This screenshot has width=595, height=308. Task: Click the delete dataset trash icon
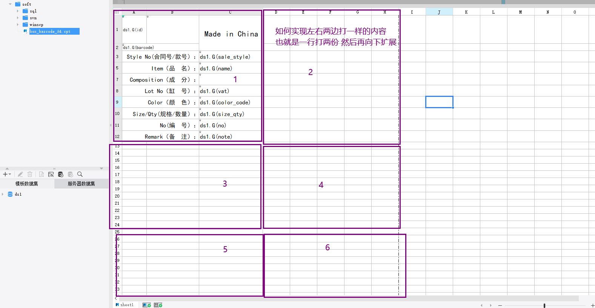(30, 174)
